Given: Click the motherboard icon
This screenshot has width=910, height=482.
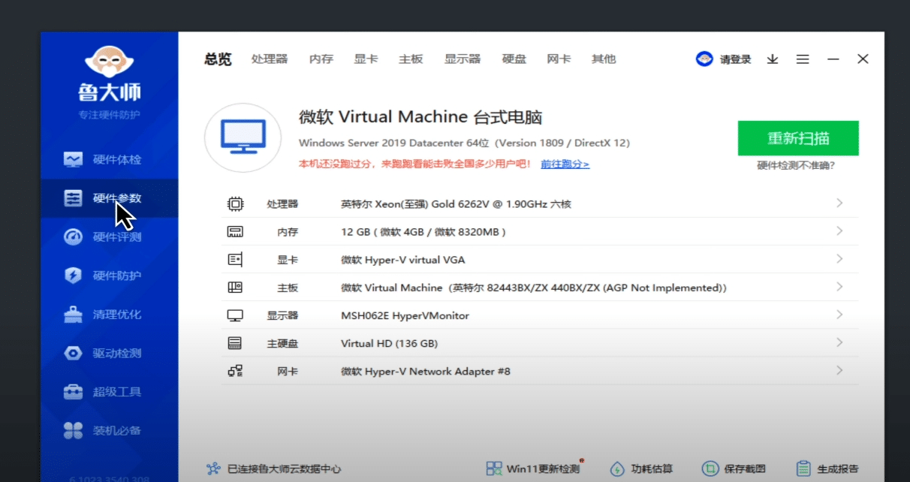Looking at the screenshot, I should [235, 288].
